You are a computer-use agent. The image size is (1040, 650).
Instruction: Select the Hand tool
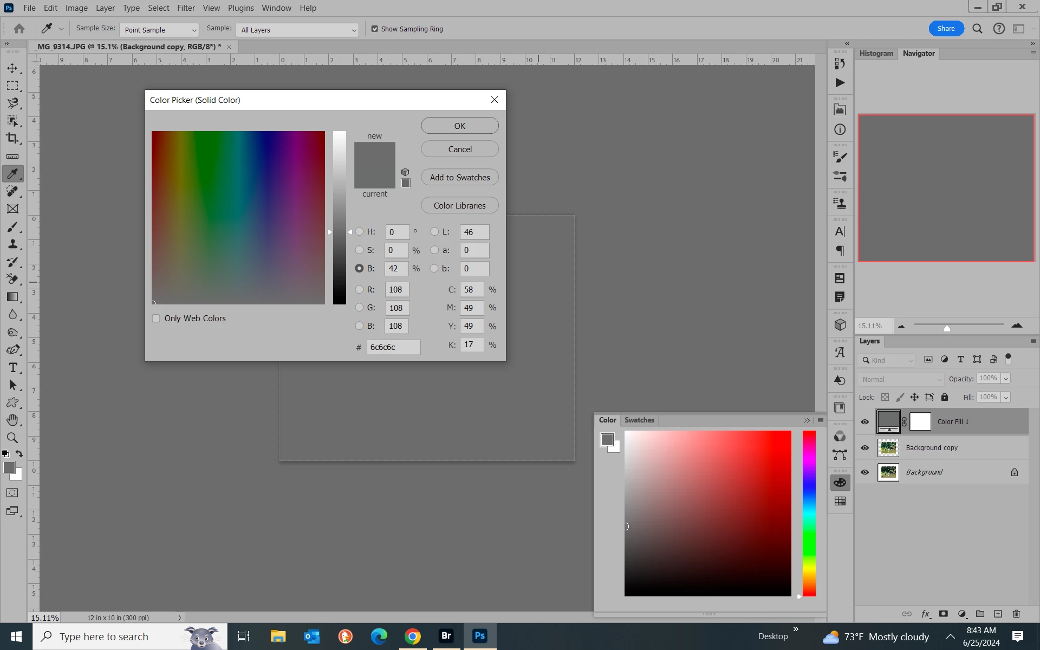[x=12, y=420]
